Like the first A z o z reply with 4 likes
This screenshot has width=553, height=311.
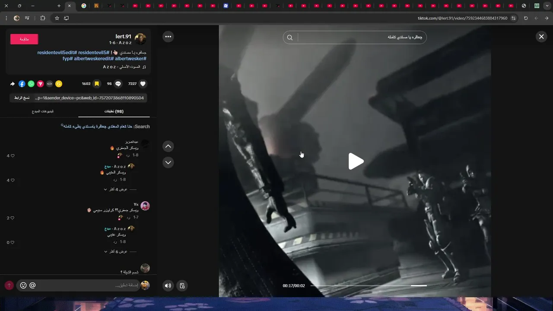coord(13,180)
